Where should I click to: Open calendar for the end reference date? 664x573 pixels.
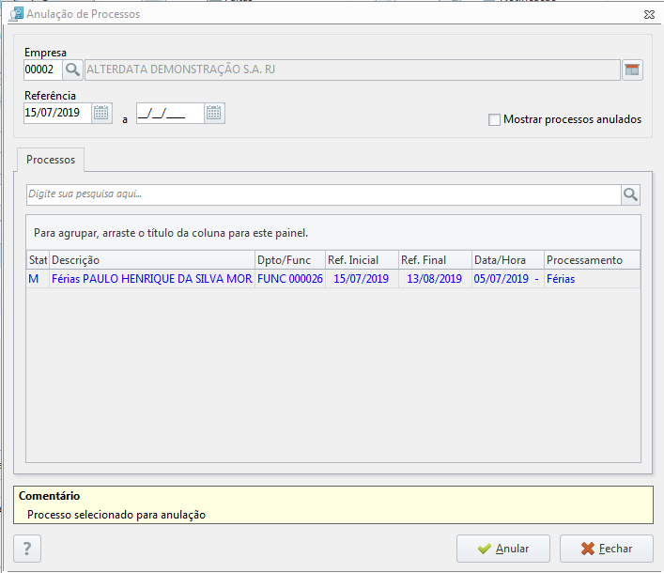click(214, 113)
